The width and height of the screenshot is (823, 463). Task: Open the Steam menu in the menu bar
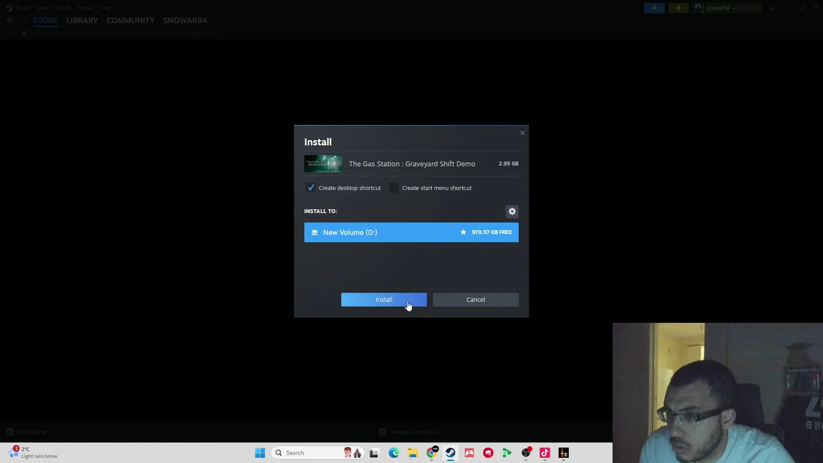point(22,8)
